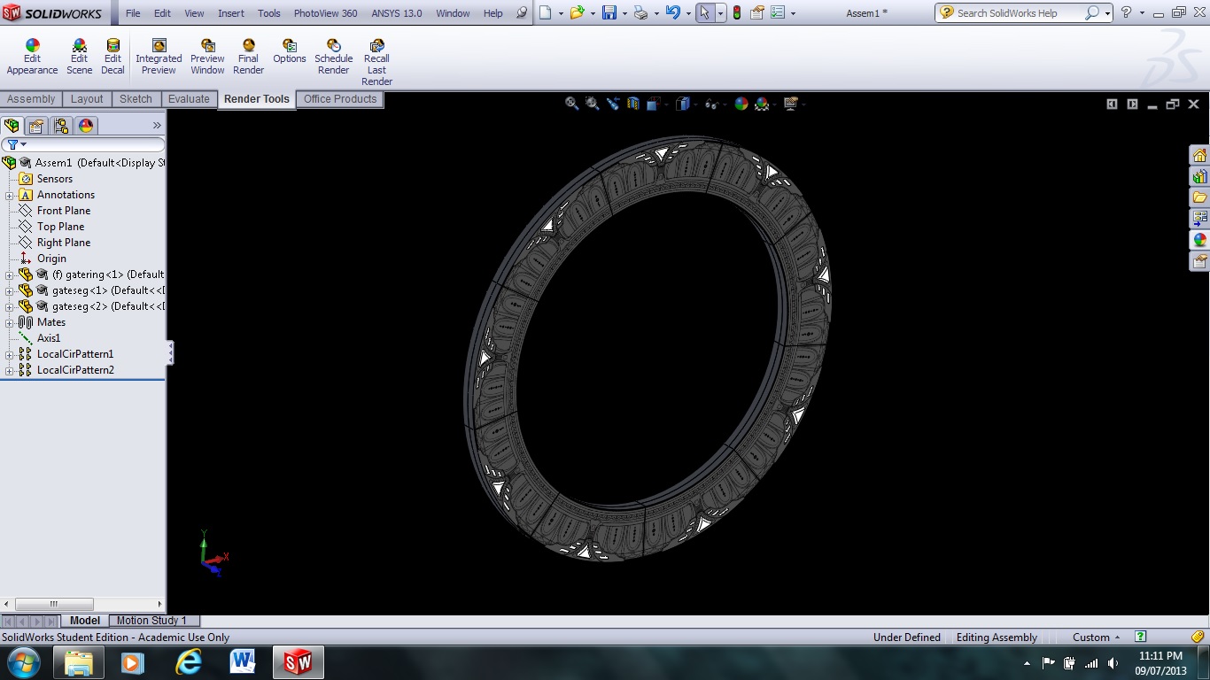Screen dimensions: 1210x680
Task: Activate the Select cursor tool
Action: 705,12
